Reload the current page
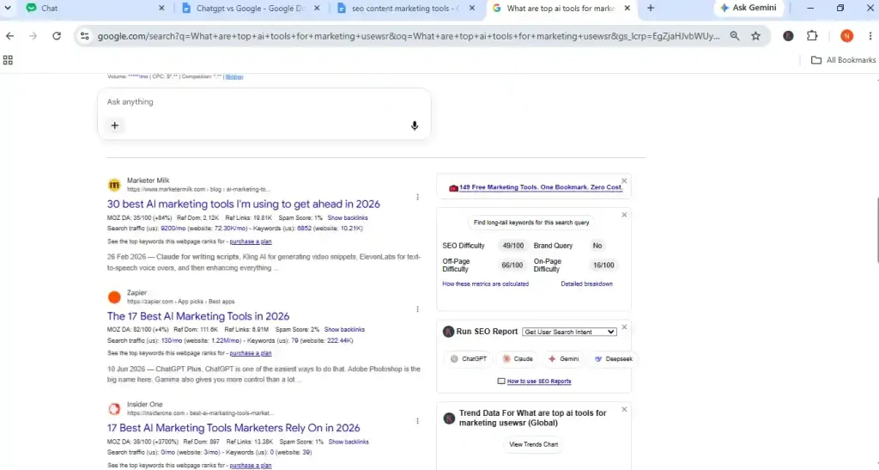Viewport: 879px width, 470px height. click(57, 36)
